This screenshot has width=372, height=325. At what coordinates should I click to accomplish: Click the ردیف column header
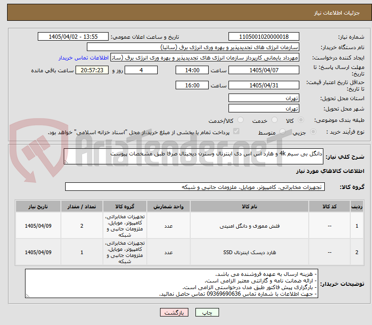point(357,206)
